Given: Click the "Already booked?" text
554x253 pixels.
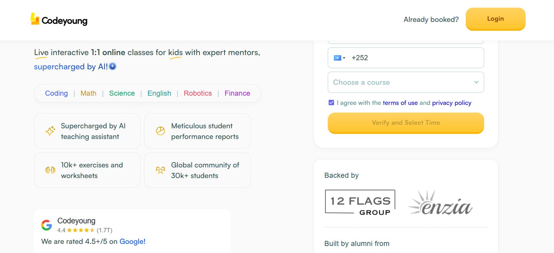Looking at the screenshot, I should pos(431,19).
